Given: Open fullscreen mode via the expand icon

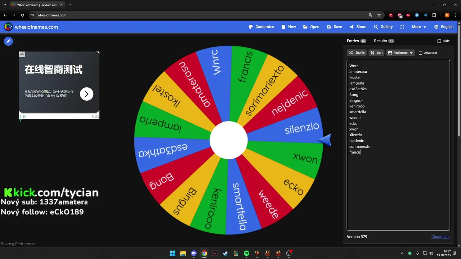Looking at the screenshot, I should click(x=402, y=27).
